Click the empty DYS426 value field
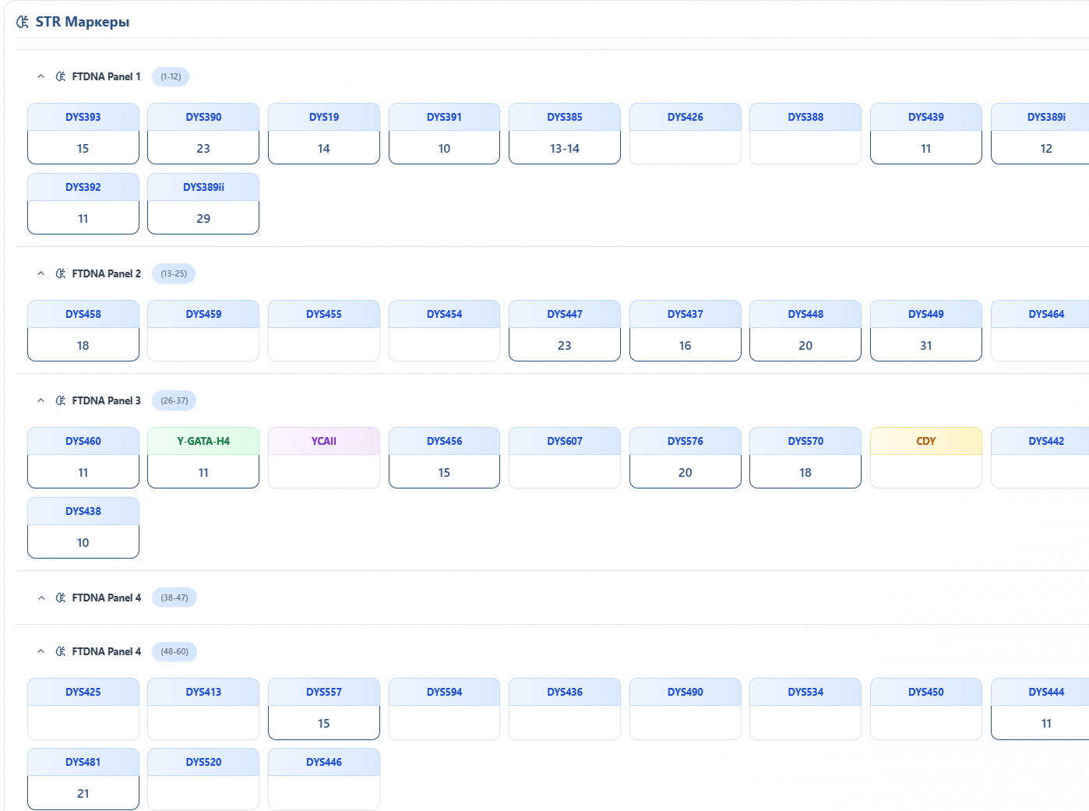 685,148
